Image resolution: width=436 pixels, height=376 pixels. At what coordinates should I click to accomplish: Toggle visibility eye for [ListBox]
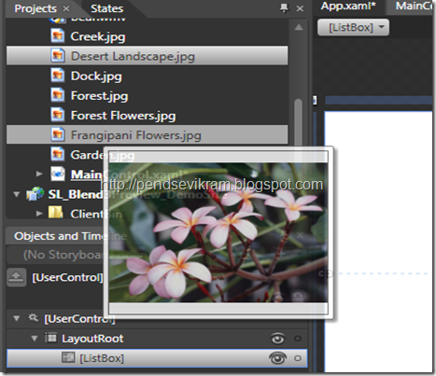tap(277, 358)
